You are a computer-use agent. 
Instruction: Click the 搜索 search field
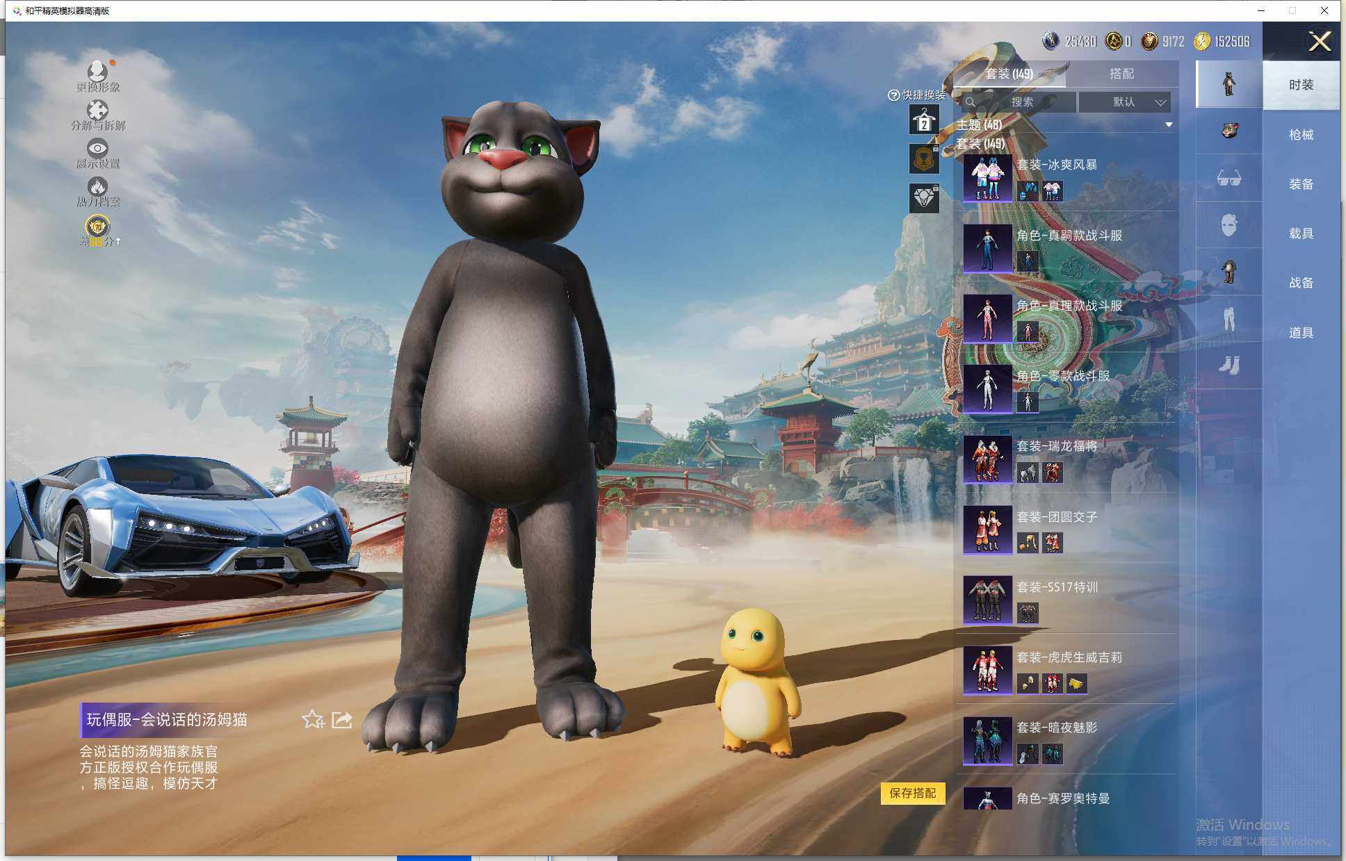1021,102
